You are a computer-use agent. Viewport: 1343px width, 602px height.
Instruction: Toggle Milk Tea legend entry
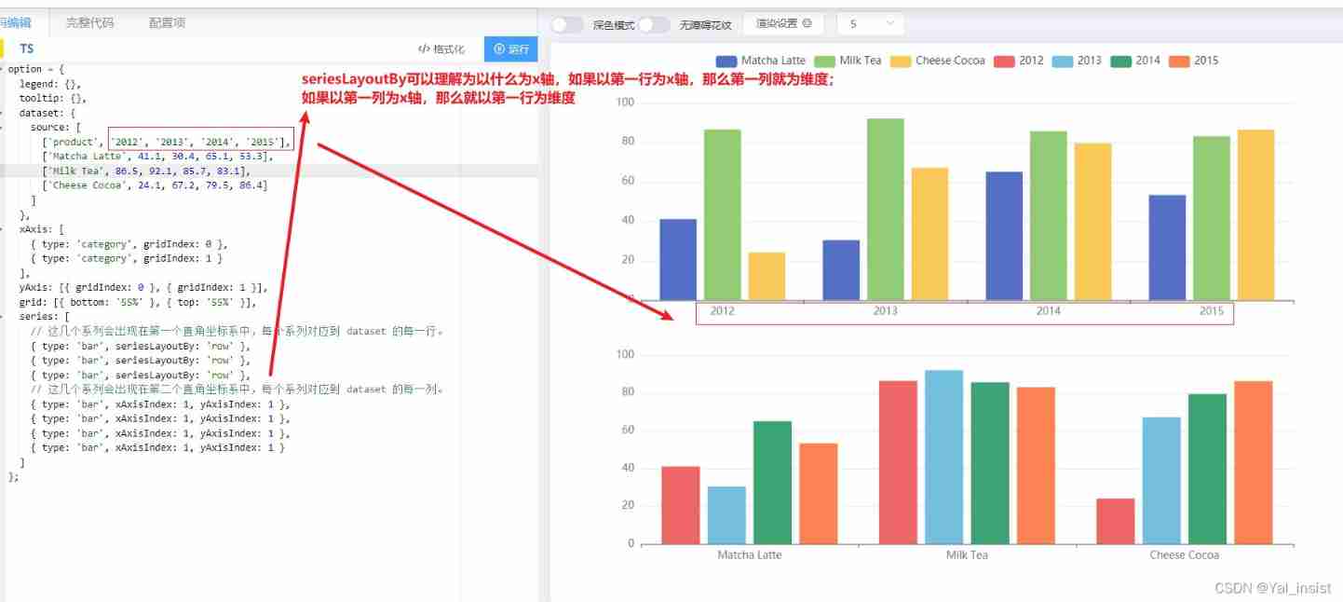click(848, 61)
